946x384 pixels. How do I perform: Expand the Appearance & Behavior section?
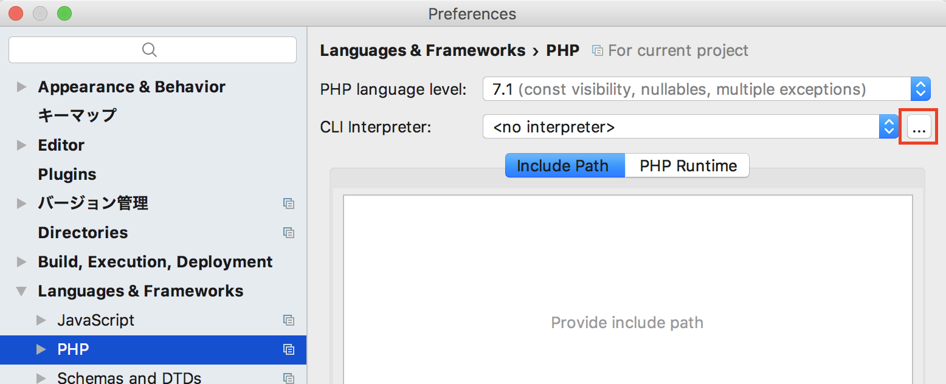(x=22, y=86)
